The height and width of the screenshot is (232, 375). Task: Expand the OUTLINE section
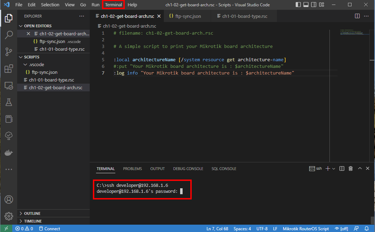pos(32,213)
